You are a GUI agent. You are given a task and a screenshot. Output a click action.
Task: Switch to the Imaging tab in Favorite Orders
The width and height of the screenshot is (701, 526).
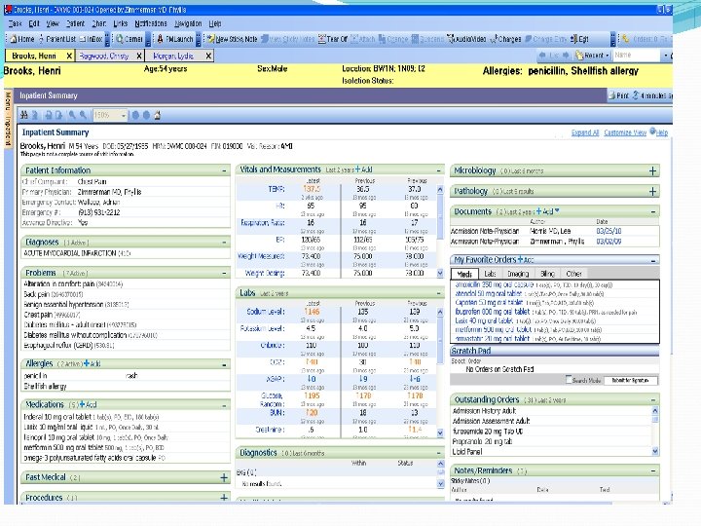click(x=518, y=274)
